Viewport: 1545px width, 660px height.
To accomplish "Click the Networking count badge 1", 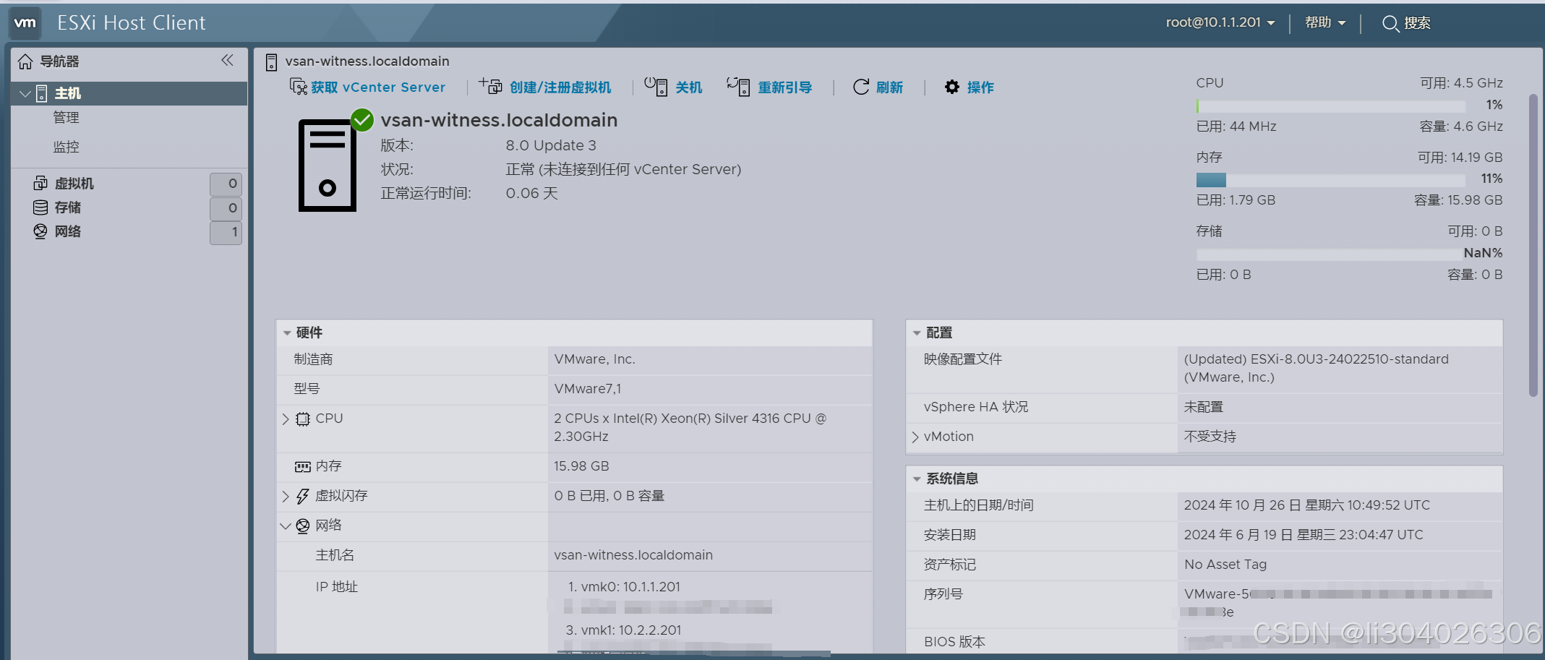I will point(226,233).
